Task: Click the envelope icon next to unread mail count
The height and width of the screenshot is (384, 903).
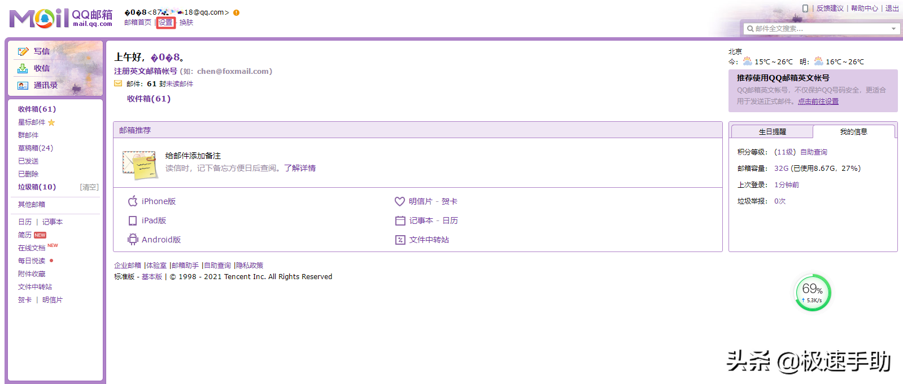Action: (118, 83)
